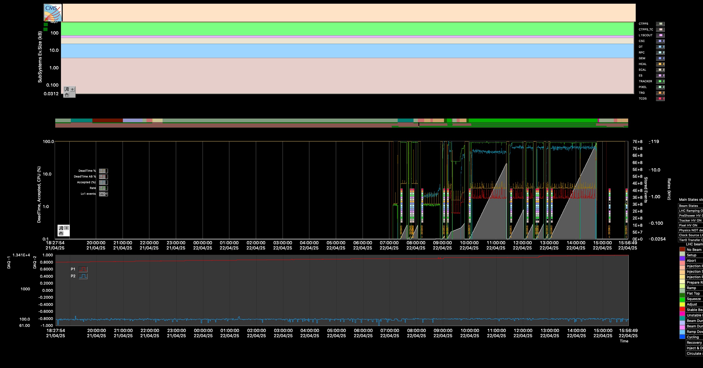Click the Abort purple color swatch

(x=682, y=261)
